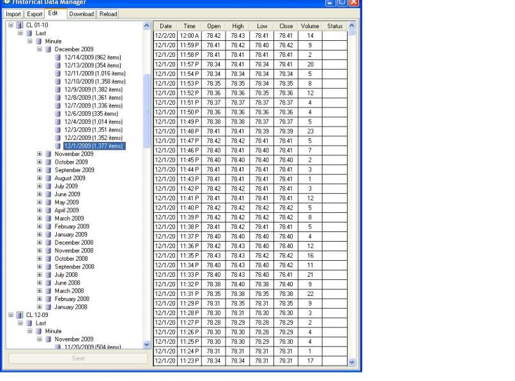Click the CL 01-10 instrument database icon
The width and height of the screenshot is (515, 381).
click(20, 25)
